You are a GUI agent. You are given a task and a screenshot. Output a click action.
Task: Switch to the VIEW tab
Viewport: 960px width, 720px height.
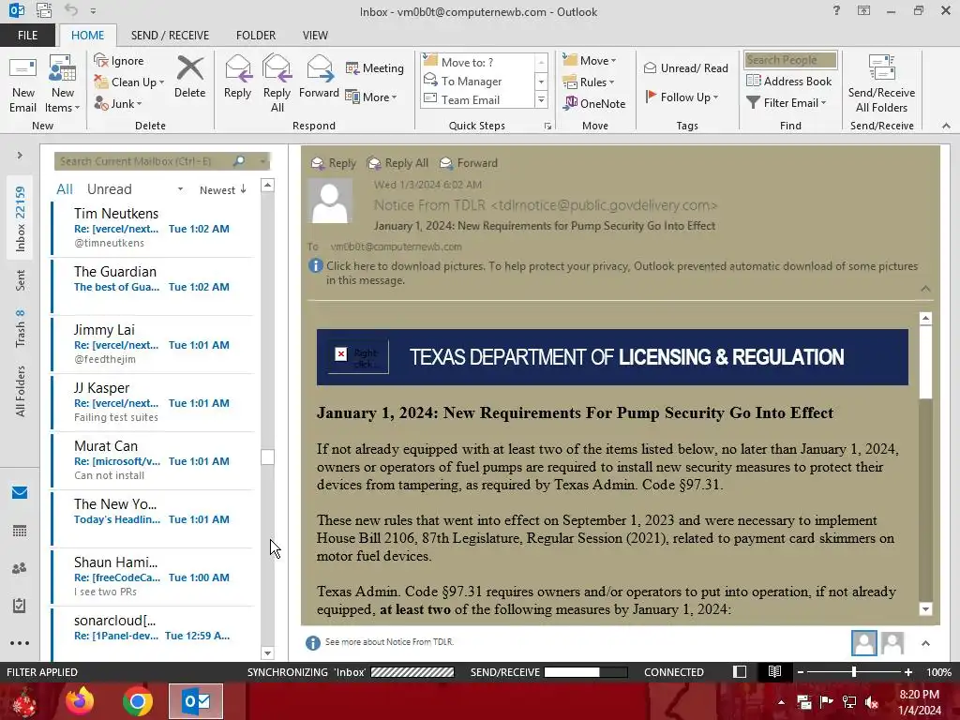click(x=315, y=35)
